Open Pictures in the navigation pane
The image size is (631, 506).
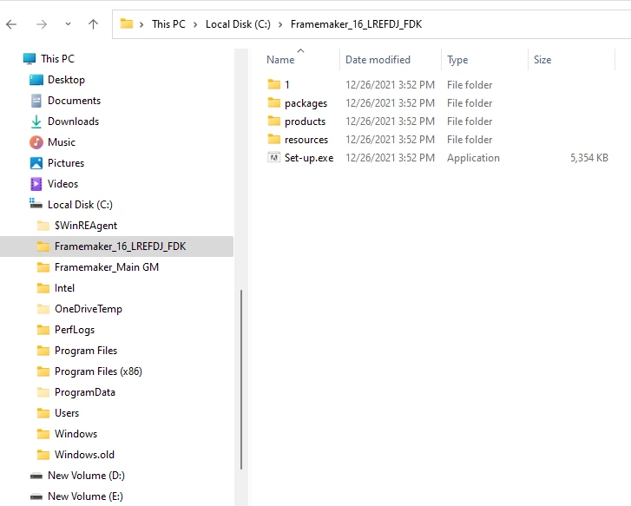click(x=66, y=163)
